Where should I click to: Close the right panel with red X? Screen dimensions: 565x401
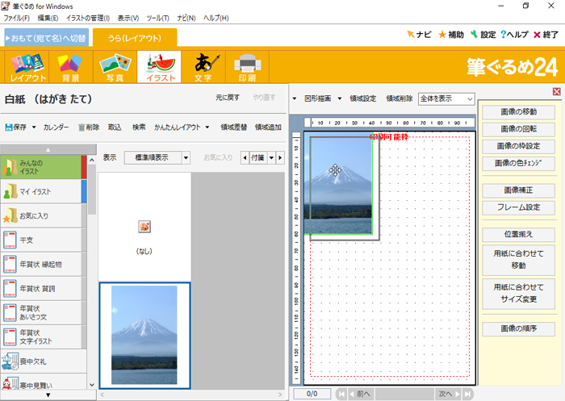coord(556,92)
